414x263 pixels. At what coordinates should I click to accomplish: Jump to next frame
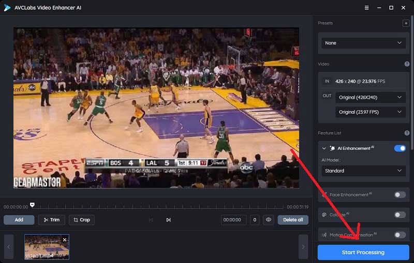click(169, 220)
